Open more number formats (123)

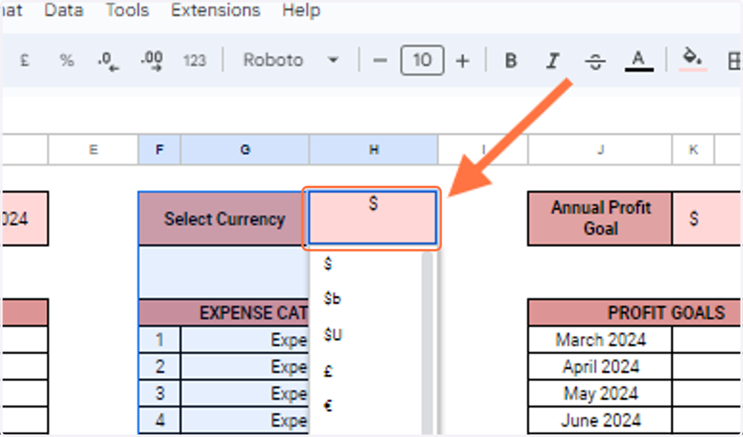pyautogui.click(x=194, y=61)
